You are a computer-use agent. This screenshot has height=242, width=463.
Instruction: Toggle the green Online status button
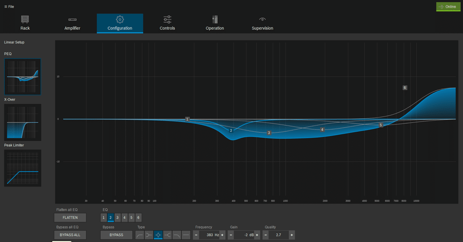coord(448,7)
